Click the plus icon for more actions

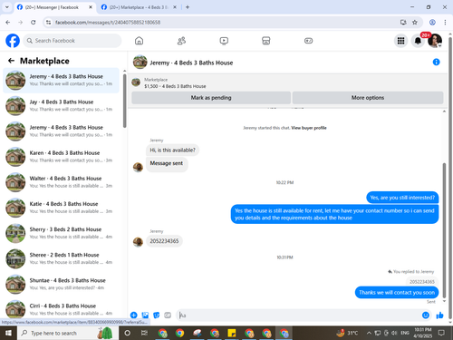133,316
